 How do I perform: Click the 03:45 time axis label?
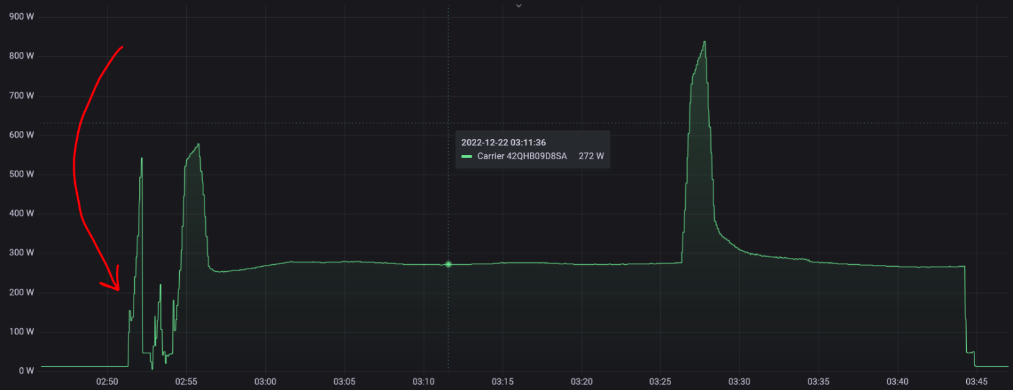977,382
